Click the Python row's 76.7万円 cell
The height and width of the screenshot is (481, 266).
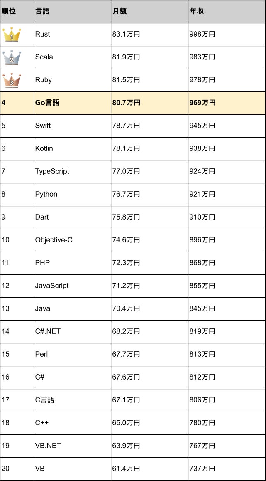tap(126, 195)
